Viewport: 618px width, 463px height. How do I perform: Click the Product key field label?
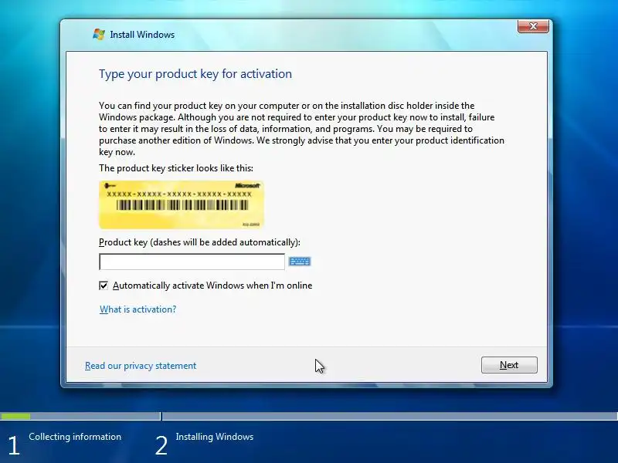[199, 242]
